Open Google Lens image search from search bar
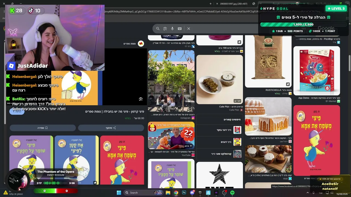 point(165,28)
